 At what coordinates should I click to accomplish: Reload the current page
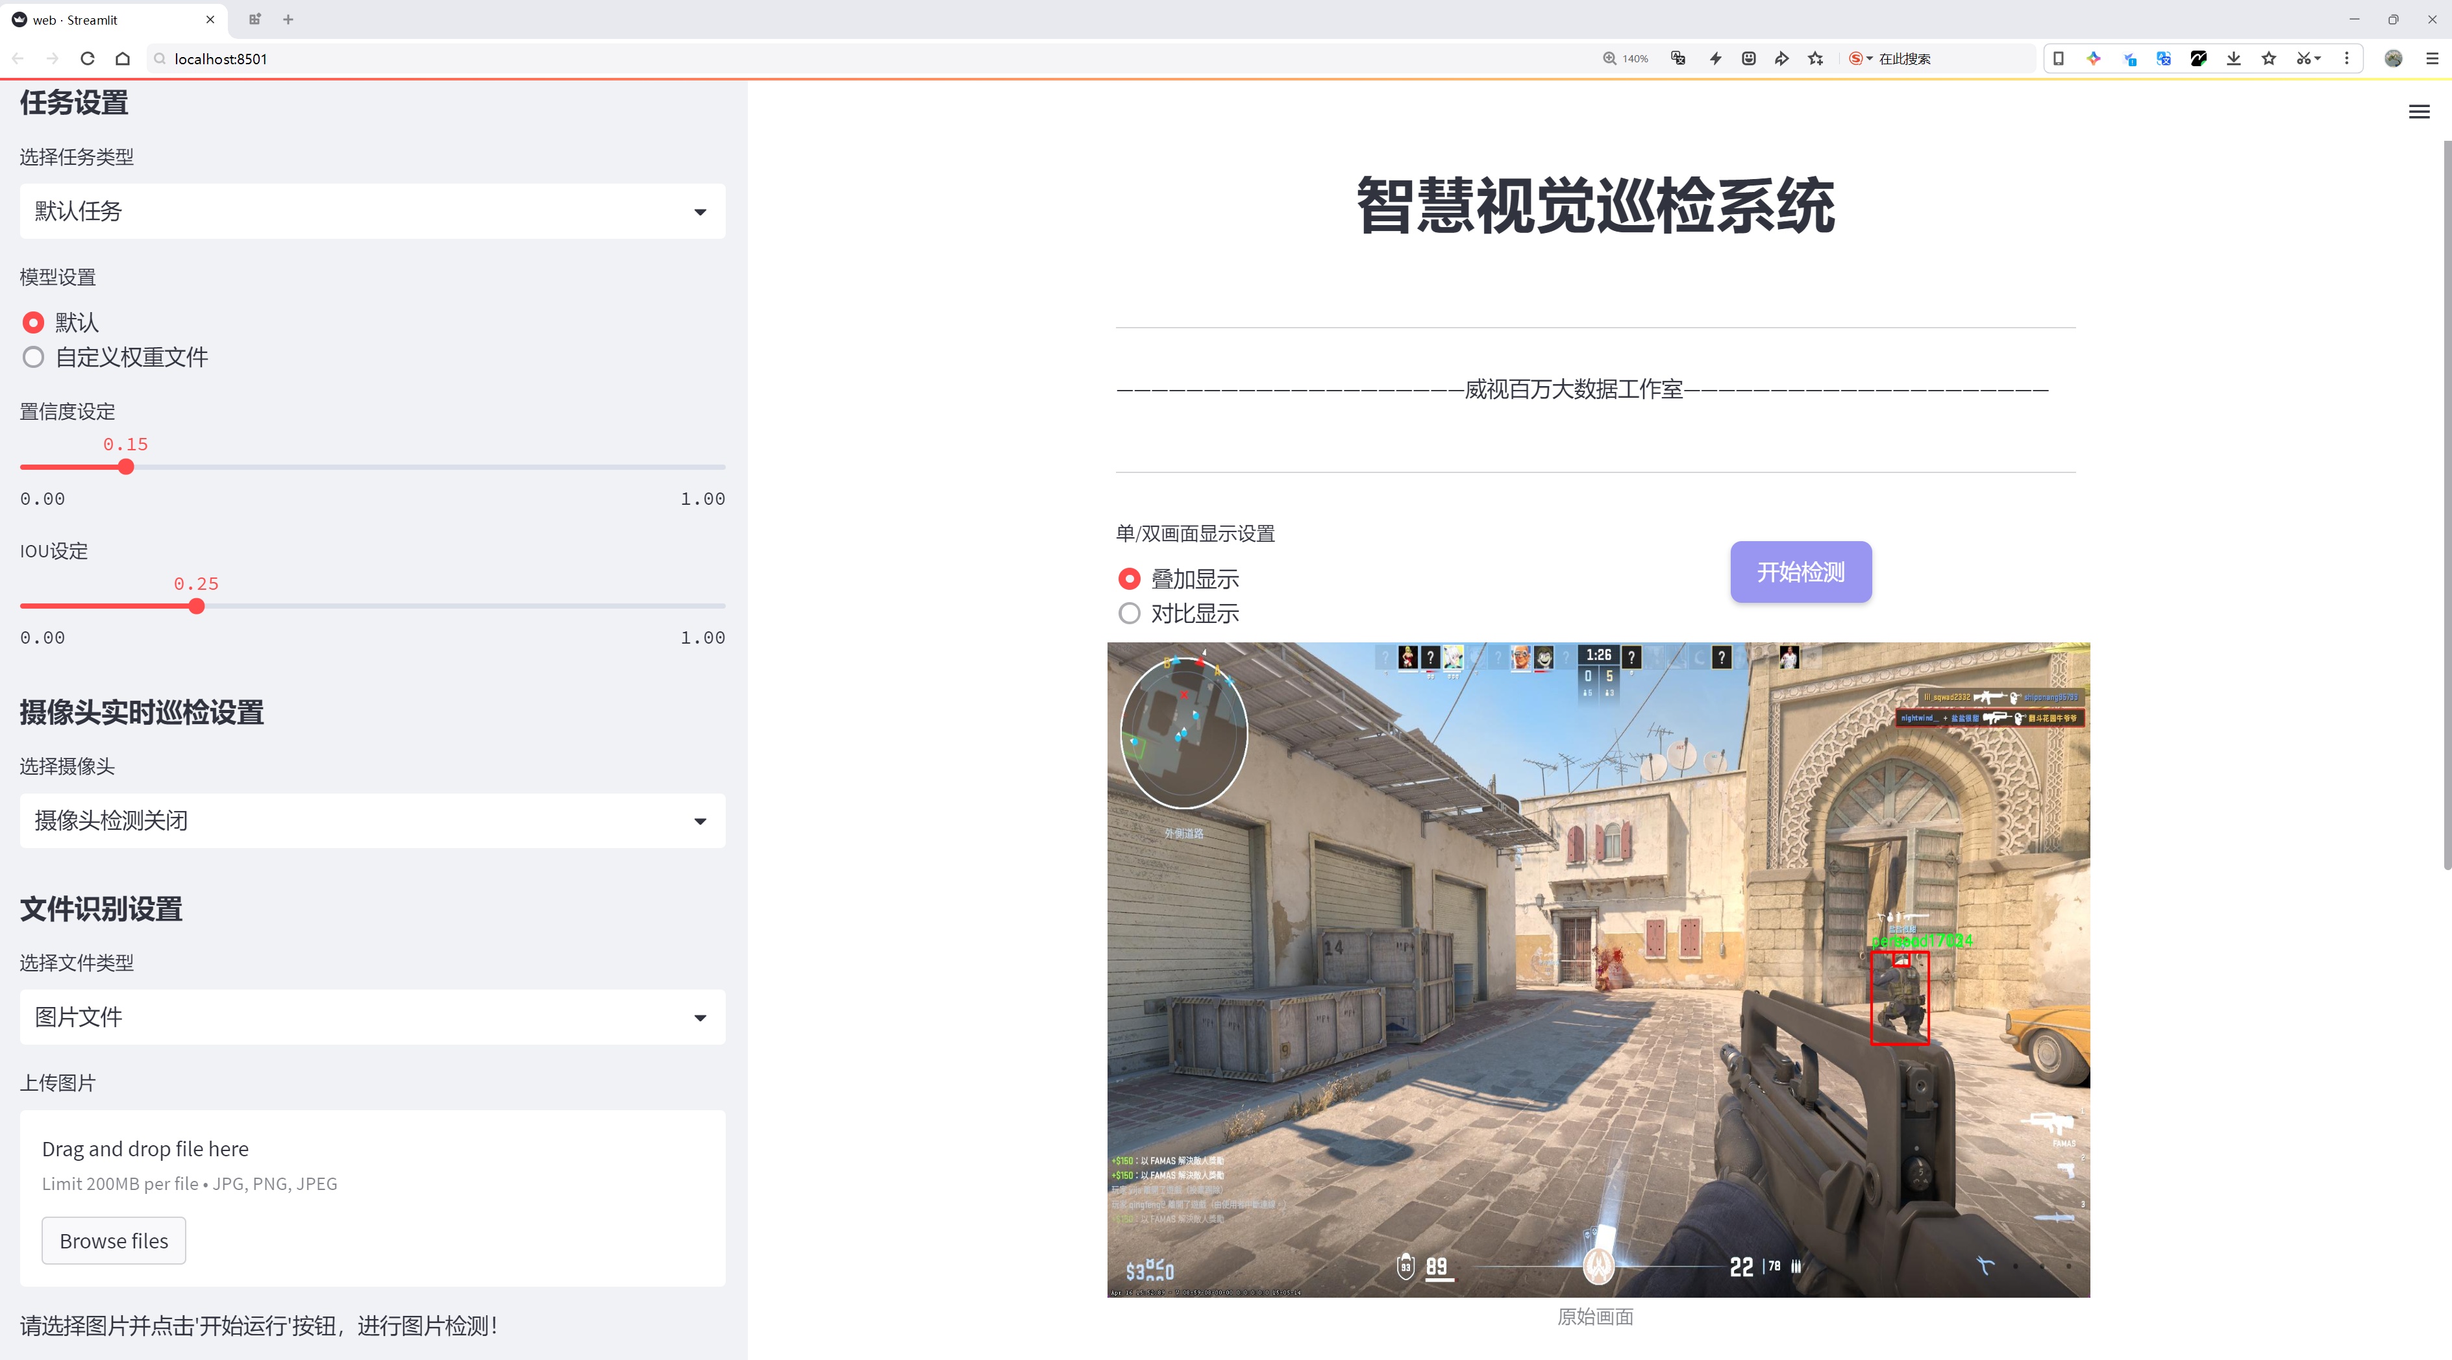88,59
